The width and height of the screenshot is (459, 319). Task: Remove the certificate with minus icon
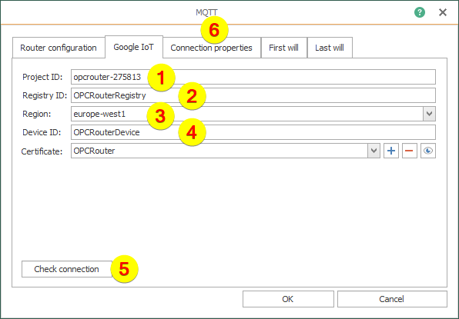pos(409,151)
